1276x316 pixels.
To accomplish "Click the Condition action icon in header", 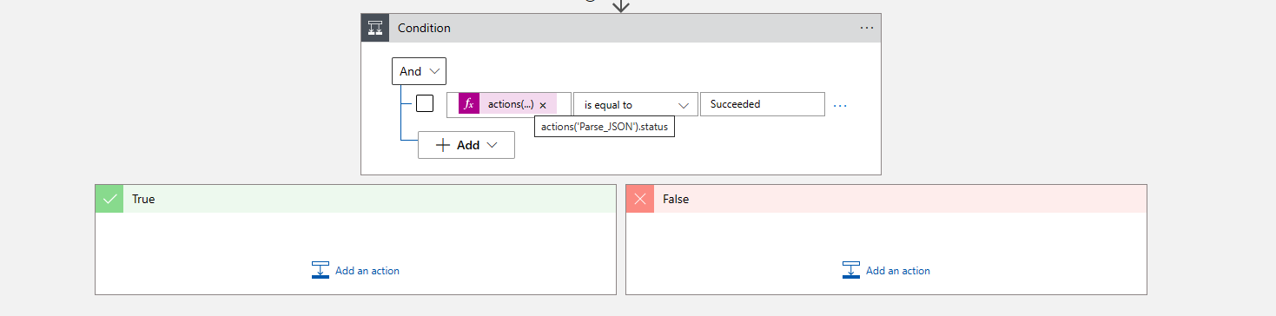I will [x=375, y=28].
